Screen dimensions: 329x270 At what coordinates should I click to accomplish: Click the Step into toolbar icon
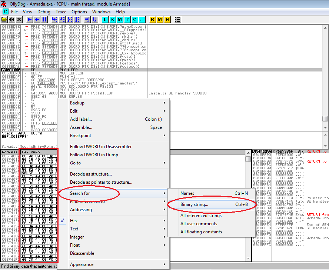pos(54,20)
